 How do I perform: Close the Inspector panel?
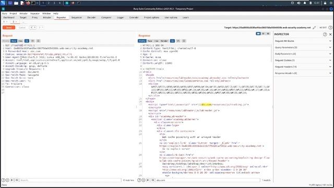pos(330,34)
